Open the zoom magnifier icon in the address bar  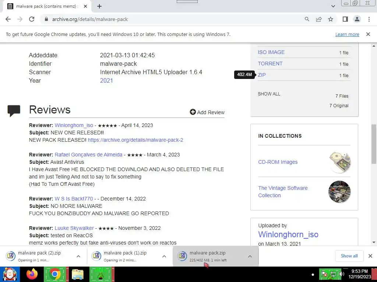[307, 19]
